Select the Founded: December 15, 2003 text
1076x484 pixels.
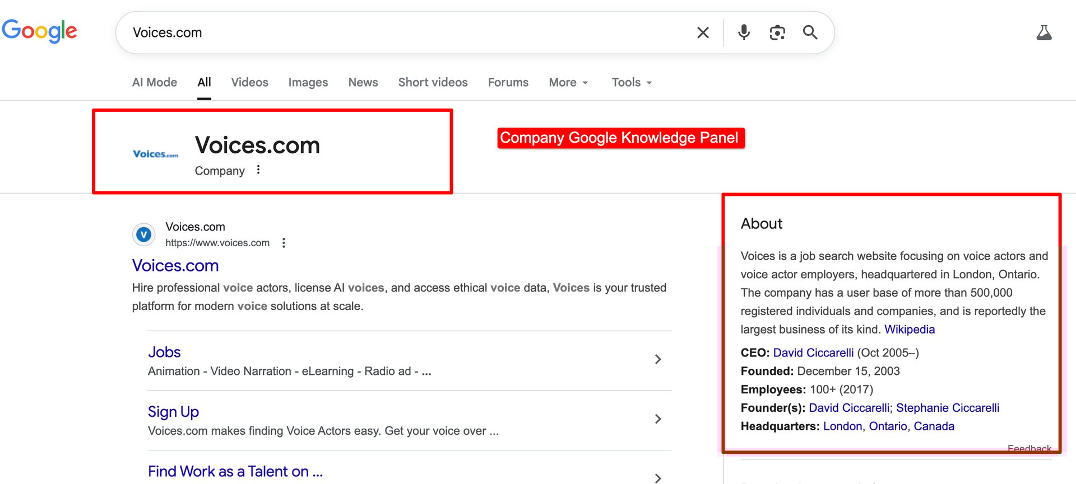click(820, 372)
